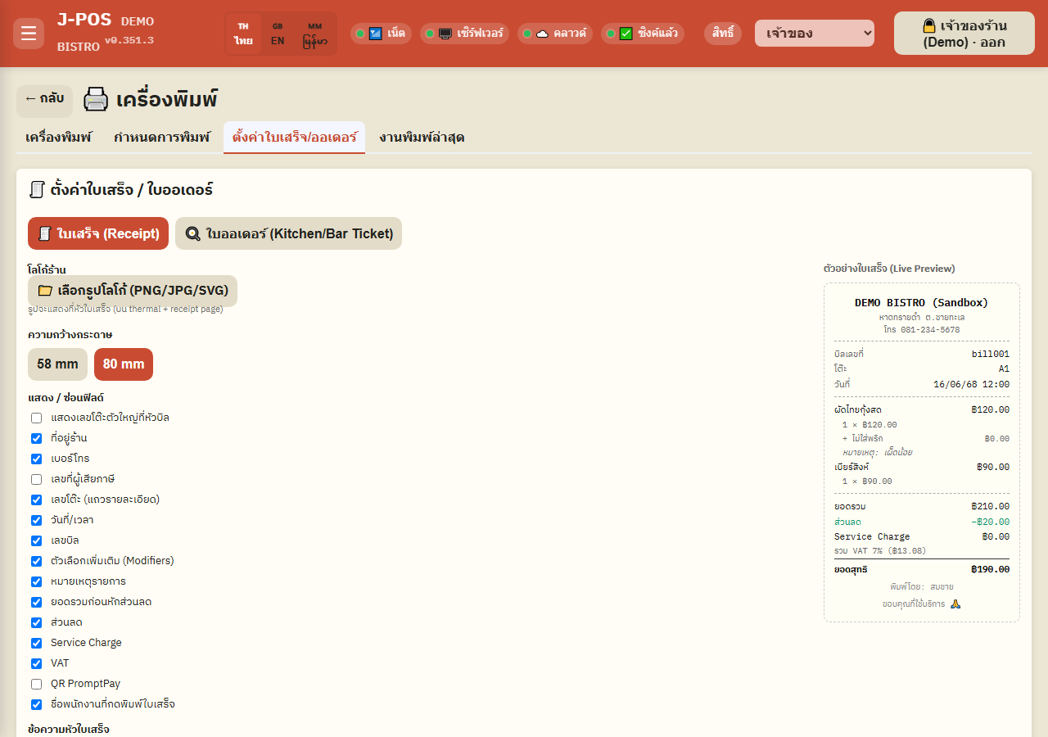Viewport: 1048px width, 737px height.
Task: Set paper width to 80 mm
Action: pos(124,364)
